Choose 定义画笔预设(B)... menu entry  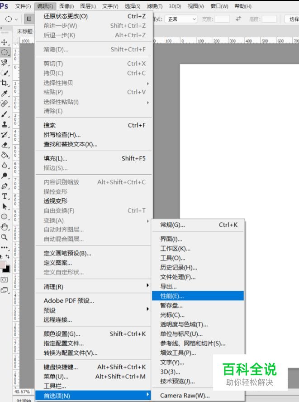pos(94,253)
